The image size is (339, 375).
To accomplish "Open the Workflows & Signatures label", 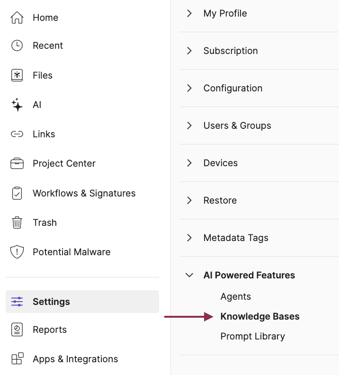I will [84, 193].
